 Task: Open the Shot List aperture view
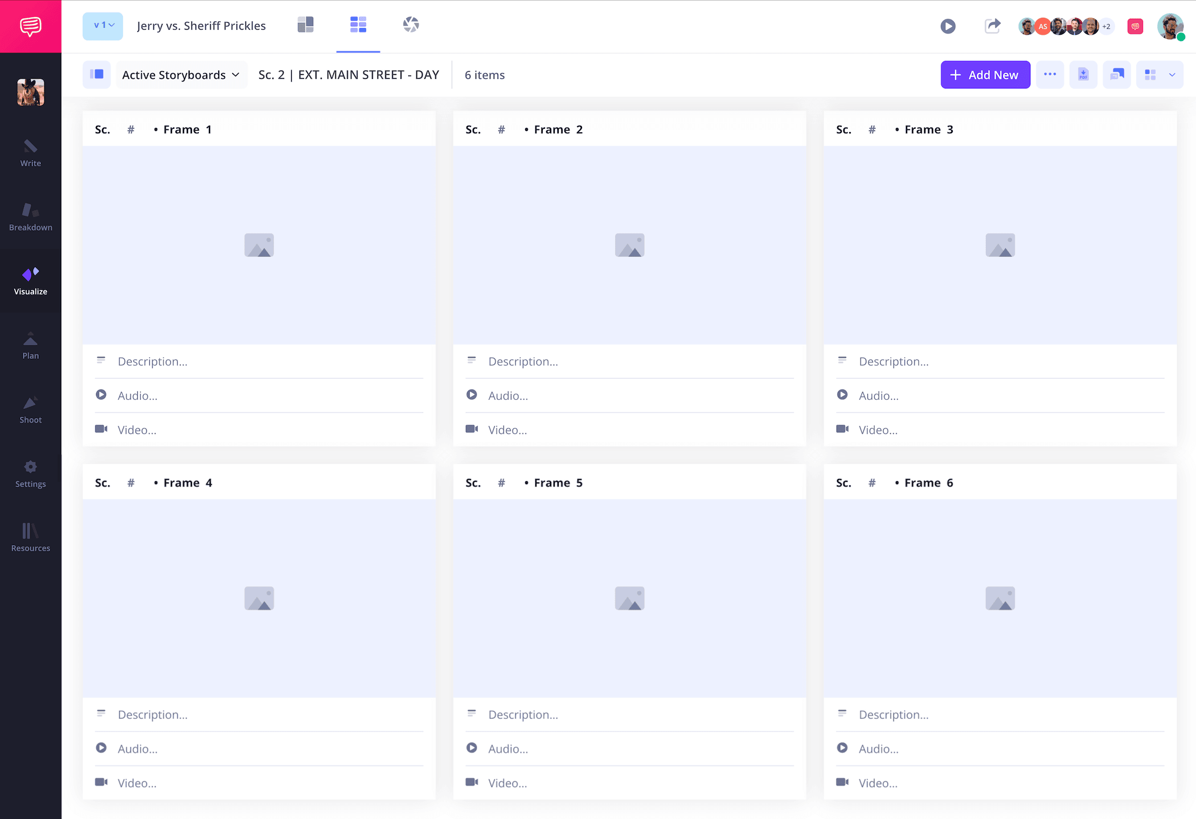click(x=411, y=25)
